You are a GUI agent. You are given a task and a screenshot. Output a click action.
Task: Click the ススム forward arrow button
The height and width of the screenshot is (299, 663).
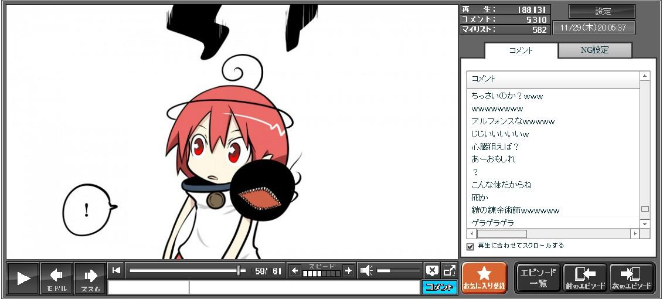click(90, 278)
